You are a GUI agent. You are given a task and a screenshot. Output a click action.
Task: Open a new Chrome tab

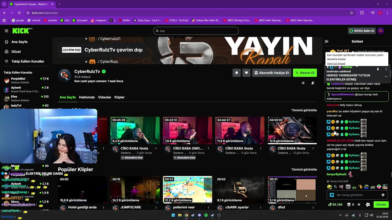(59, 4)
